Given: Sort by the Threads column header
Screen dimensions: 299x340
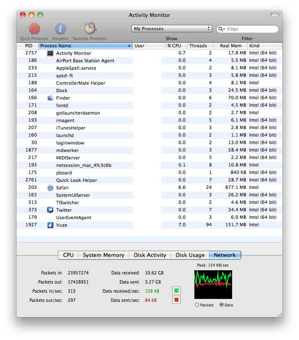Looking at the screenshot, I should [x=200, y=46].
